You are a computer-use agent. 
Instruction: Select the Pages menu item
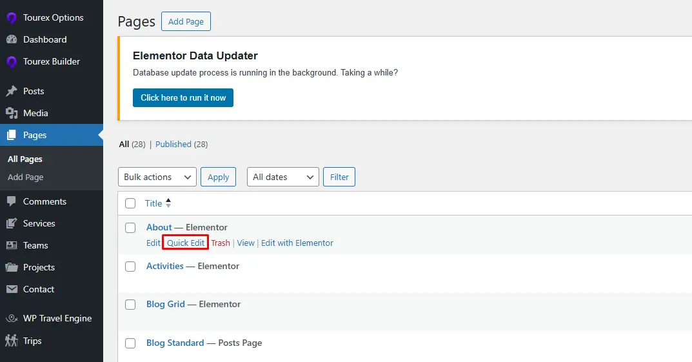tap(52, 135)
